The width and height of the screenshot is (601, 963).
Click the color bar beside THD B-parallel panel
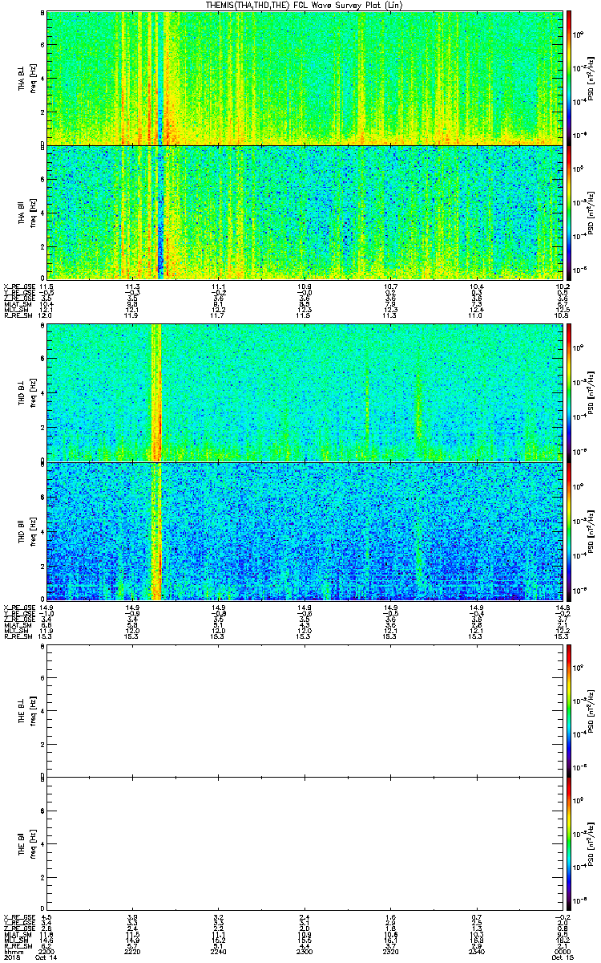[570, 531]
